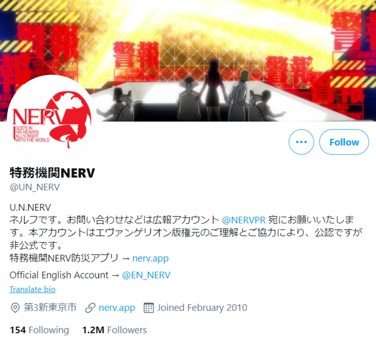Click the U.N.NERV bio first line
376x341 pixels.
pyautogui.click(x=30, y=207)
